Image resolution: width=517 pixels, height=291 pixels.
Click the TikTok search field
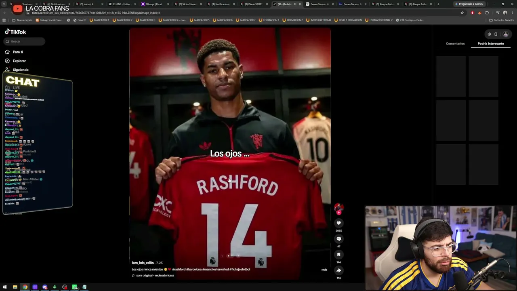point(25,41)
